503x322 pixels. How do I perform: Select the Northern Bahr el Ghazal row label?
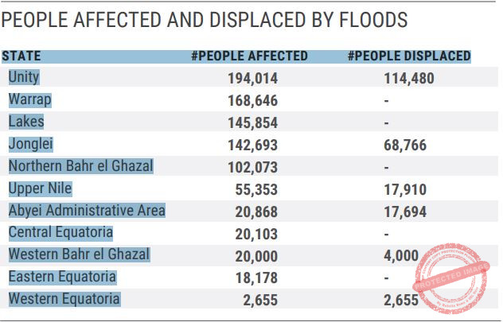(81, 166)
